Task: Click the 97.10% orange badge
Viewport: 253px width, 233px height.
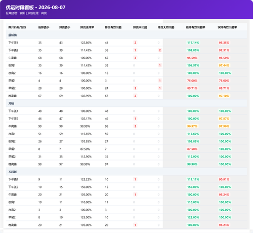Action: 224,96
